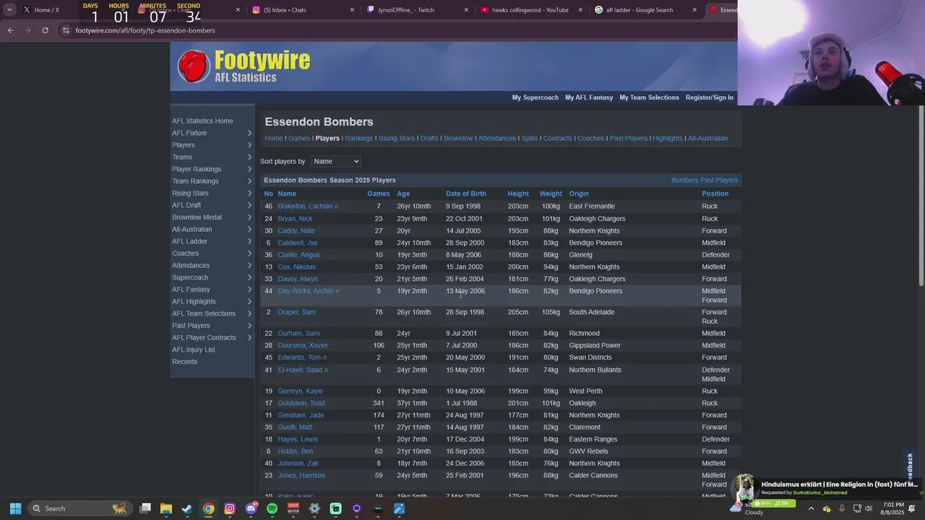Click the page vertical scrollbar
The height and width of the screenshot is (520, 925).
pos(921,195)
